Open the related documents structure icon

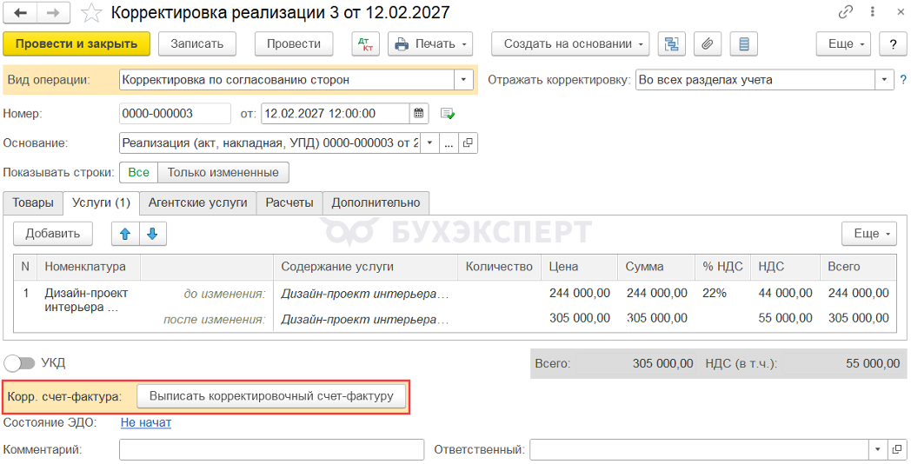(x=672, y=44)
